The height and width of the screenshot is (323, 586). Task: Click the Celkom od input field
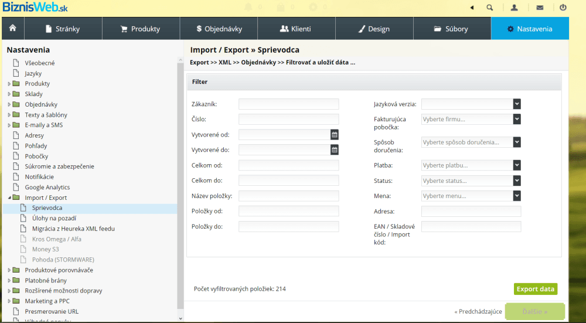tap(288, 165)
